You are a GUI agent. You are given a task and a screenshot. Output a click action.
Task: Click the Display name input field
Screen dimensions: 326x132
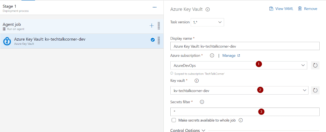pyautogui.click(x=245, y=46)
